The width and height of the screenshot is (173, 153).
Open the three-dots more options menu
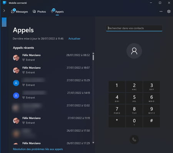pyautogui.click(x=161, y=12)
